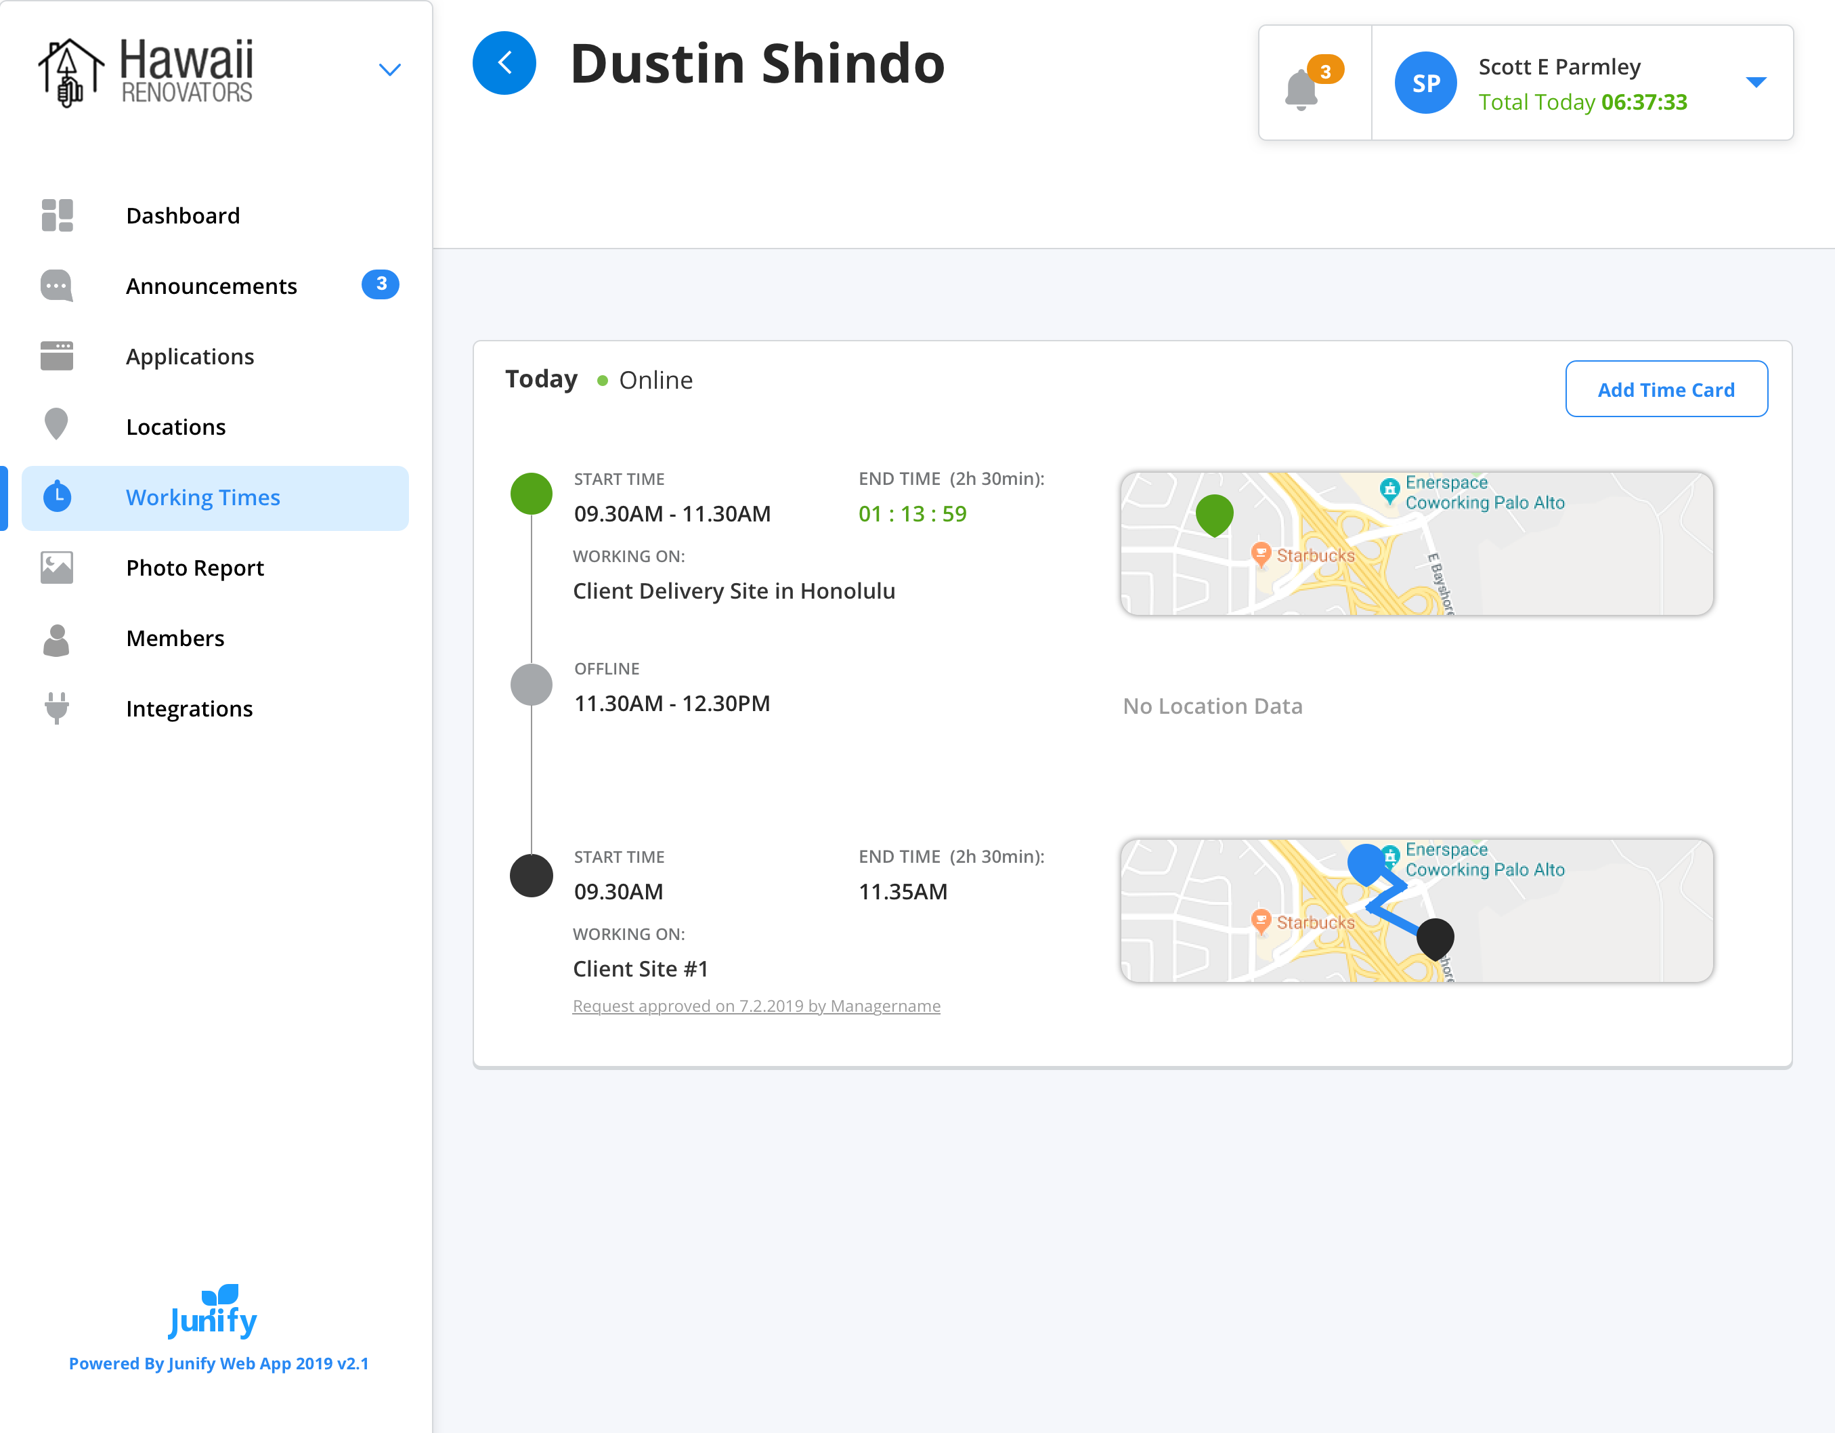
Task: Click Powered By Junify Web App link
Action: coord(219,1363)
